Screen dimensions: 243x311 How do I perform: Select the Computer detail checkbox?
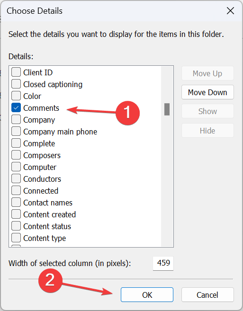(16, 167)
